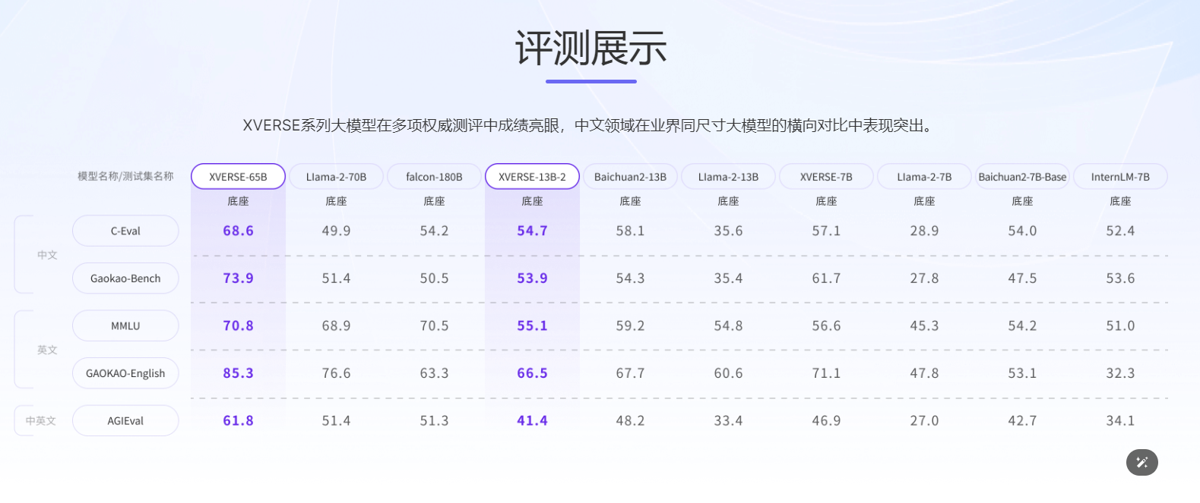Select the Llama-2-70B model pill
Screen dimensions: 1200x503
[336, 177]
